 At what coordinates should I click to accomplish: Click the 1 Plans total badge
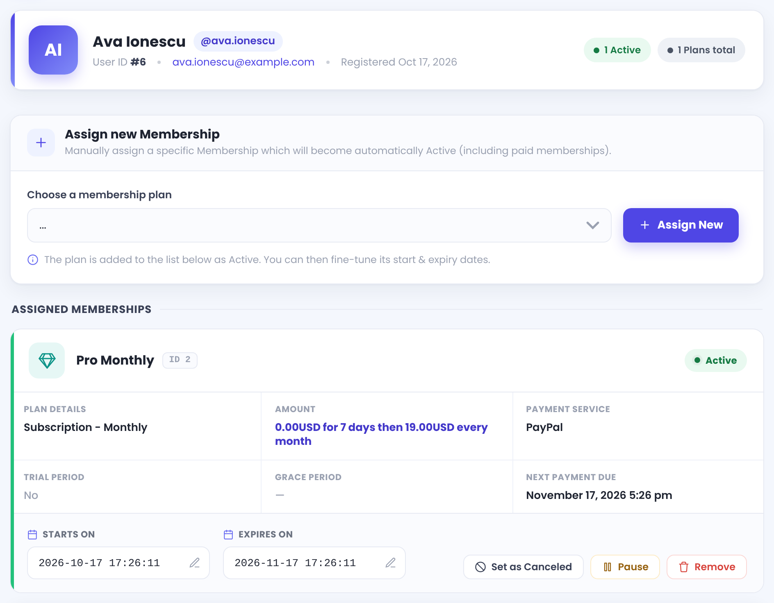coord(701,50)
